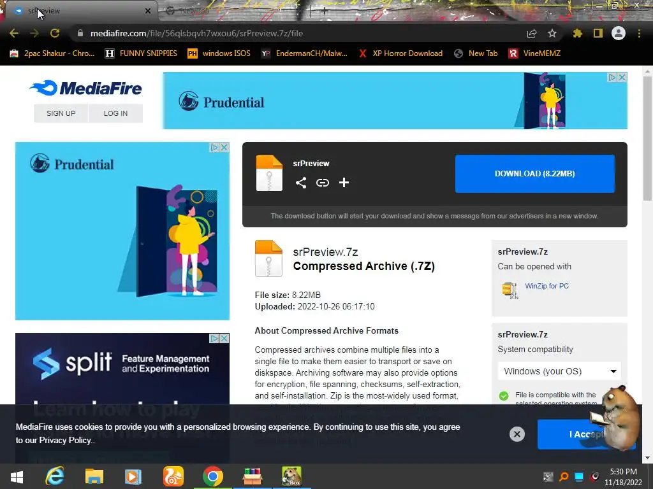Screen dimensions: 653x489
Task: Click the browser Back arrow
Action: pyautogui.click(x=14, y=33)
